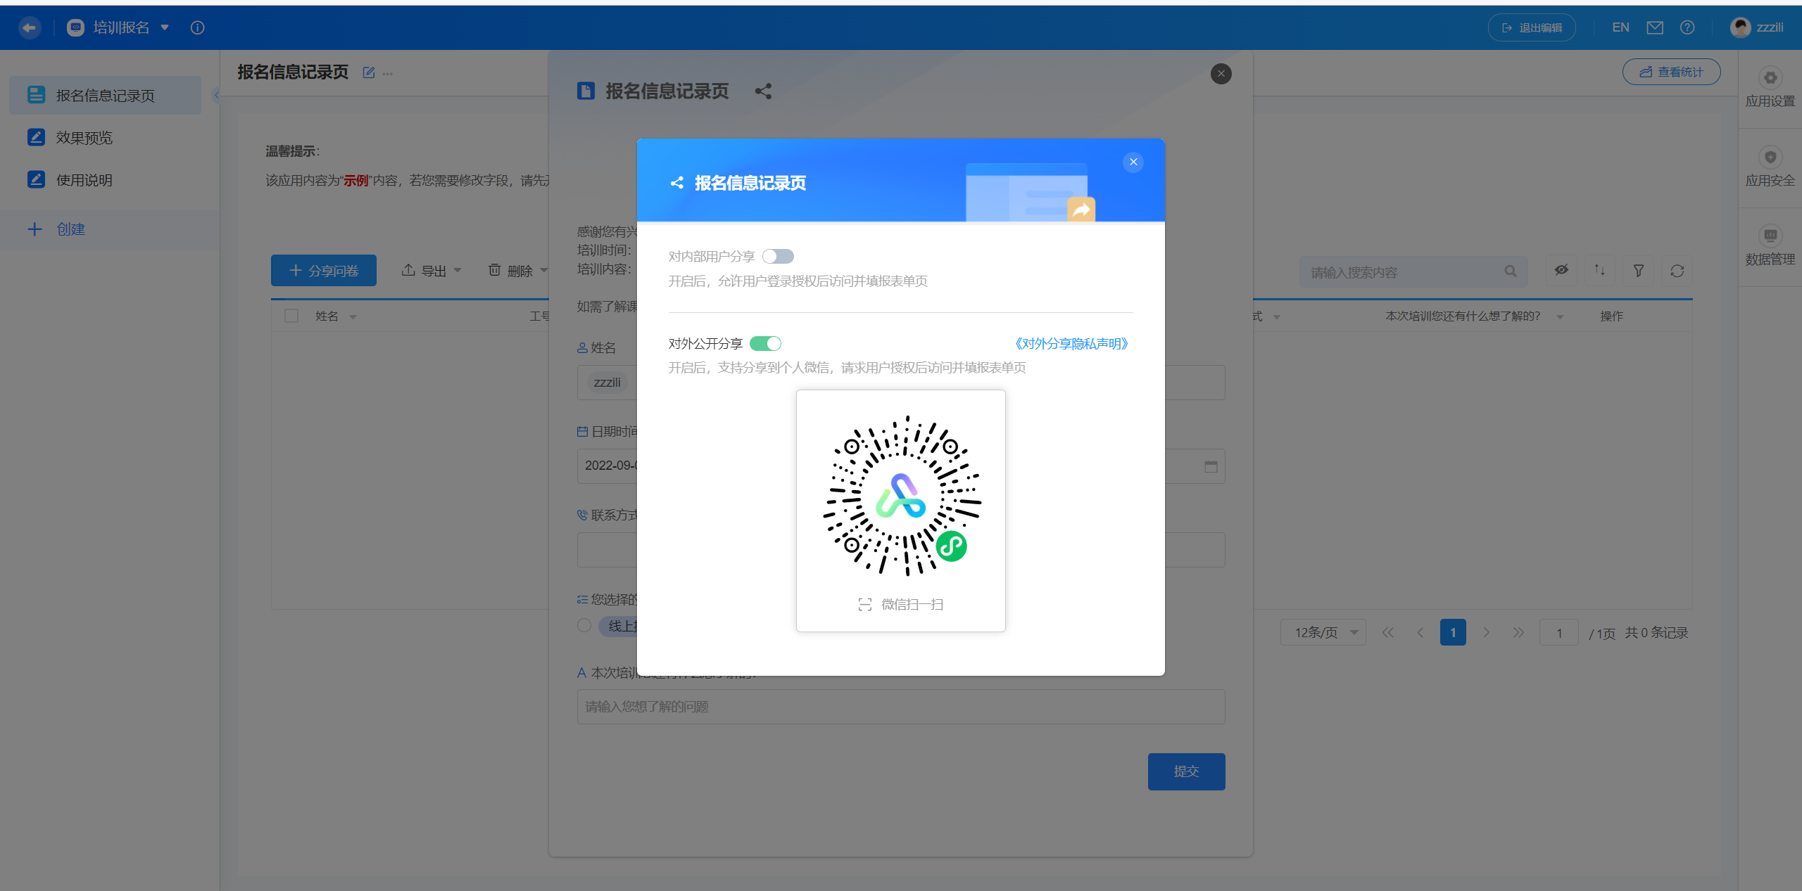Viewport: 1802px width, 891px height.
Task: Click the sort arrows icon
Action: pyautogui.click(x=1599, y=271)
